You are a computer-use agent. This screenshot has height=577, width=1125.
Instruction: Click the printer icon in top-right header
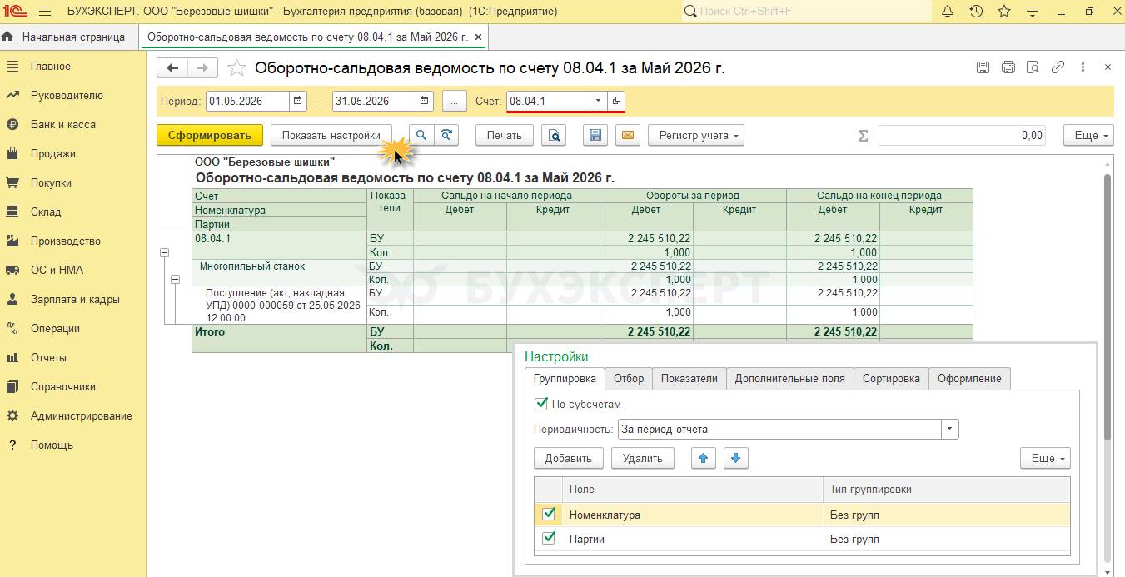pos(1008,68)
